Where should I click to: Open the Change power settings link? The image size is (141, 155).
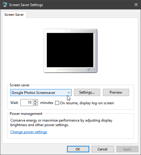(29, 132)
